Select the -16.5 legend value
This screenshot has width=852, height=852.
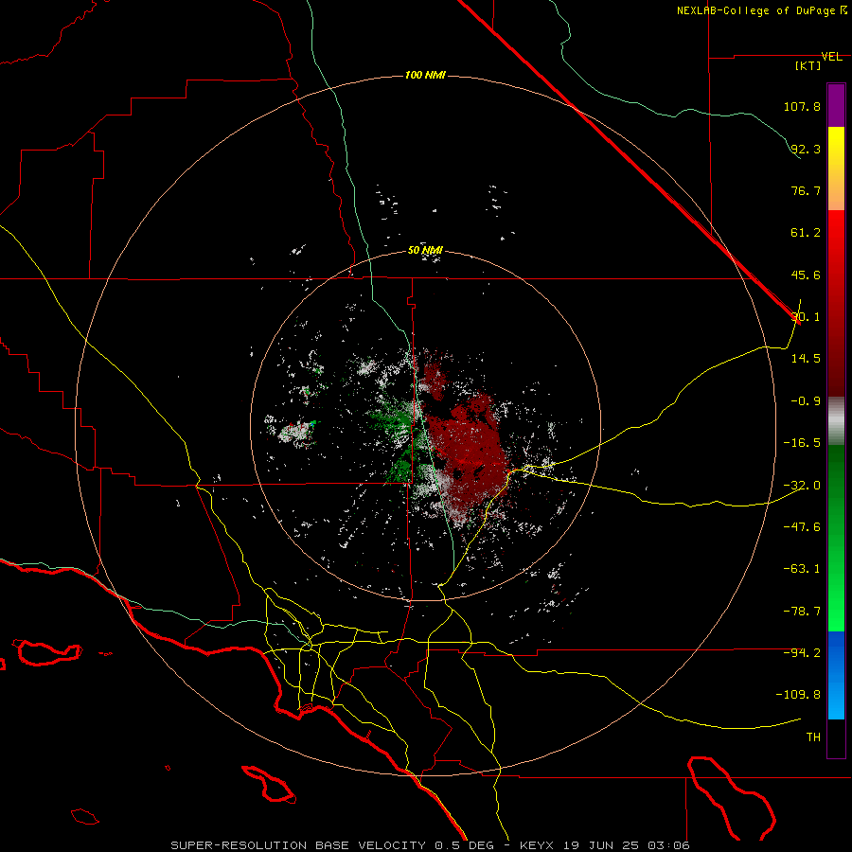[x=802, y=443]
